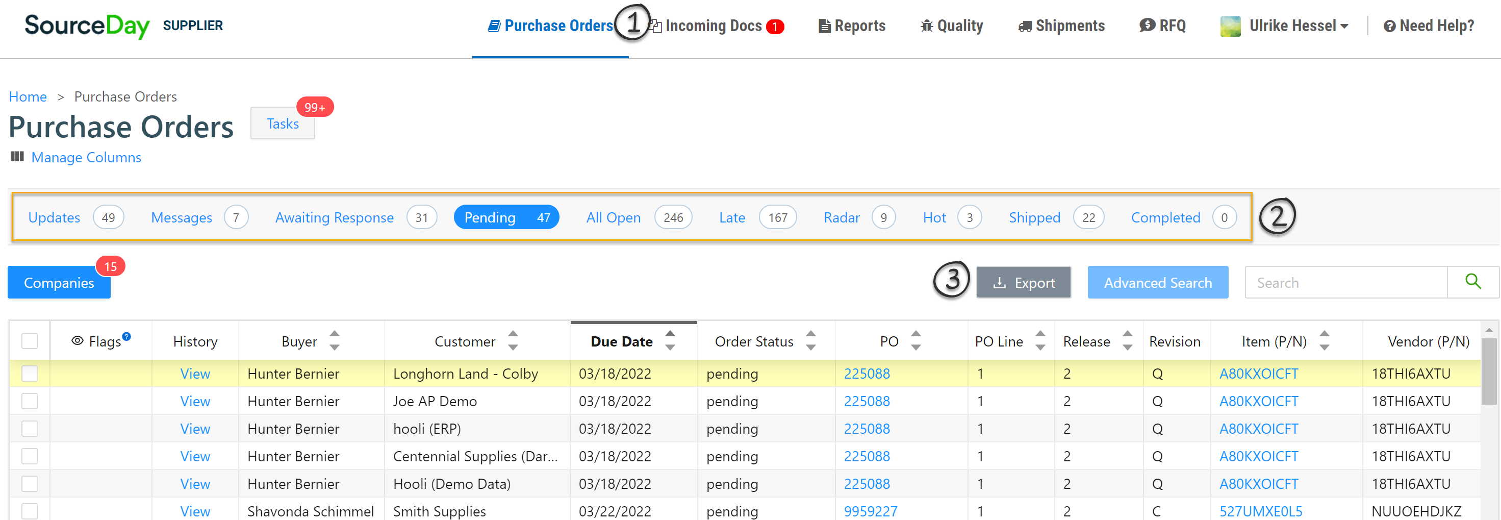Click the Incoming Docs red badge
This screenshot has width=1501, height=520.
click(x=774, y=27)
